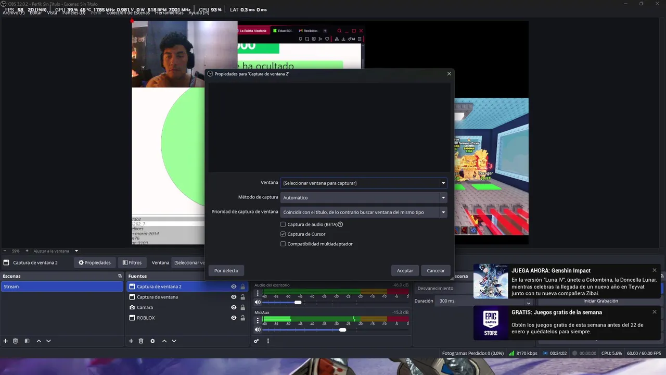666x375 pixels.
Task: Click the Epic Games Store notification logo
Action: pyautogui.click(x=491, y=323)
